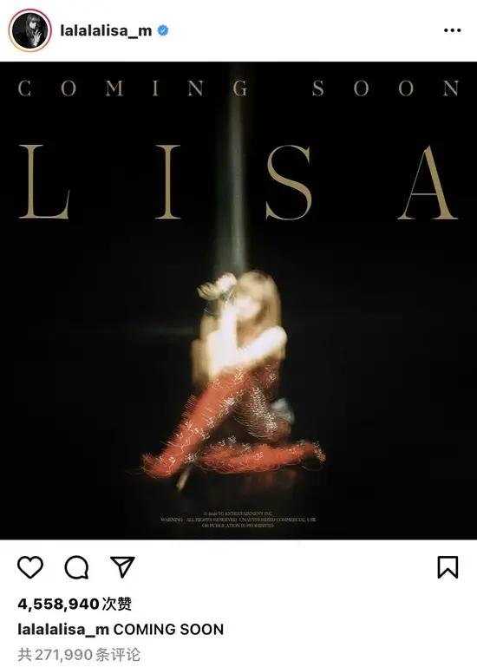
Task: Click the large gold letter L
Action: click(44, 182)
